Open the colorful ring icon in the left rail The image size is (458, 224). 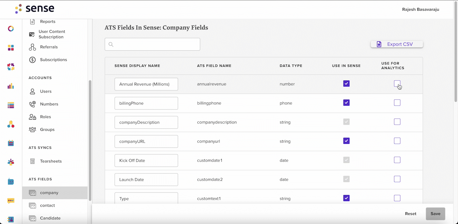click(11, 29)
